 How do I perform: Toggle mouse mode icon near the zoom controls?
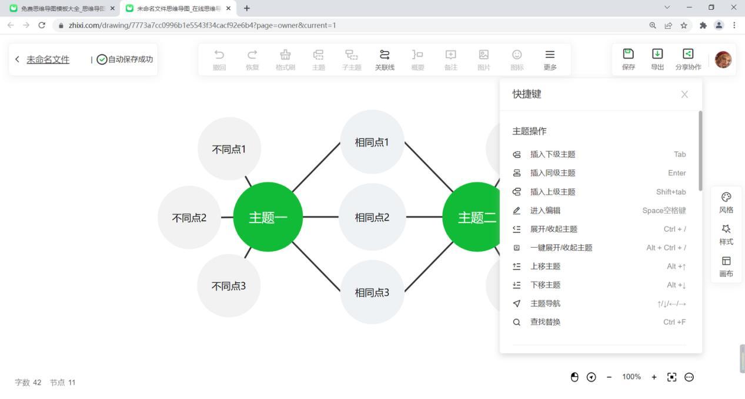574,377
